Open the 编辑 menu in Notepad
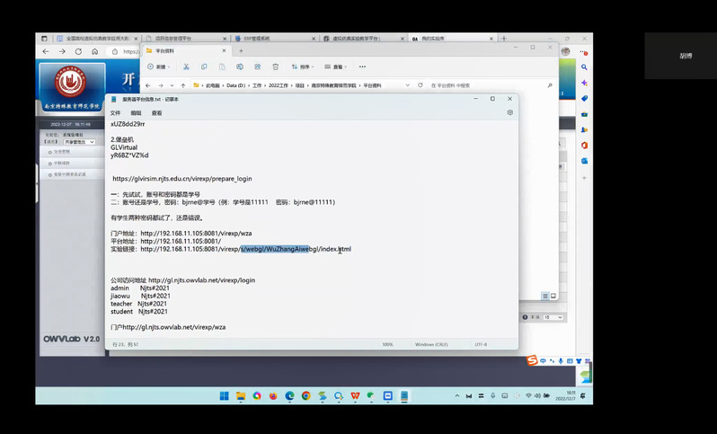Screen dimensions: 717x434 point(136,113)
